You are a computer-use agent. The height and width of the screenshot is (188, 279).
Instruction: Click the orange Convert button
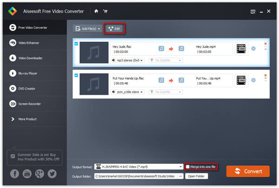248,171
